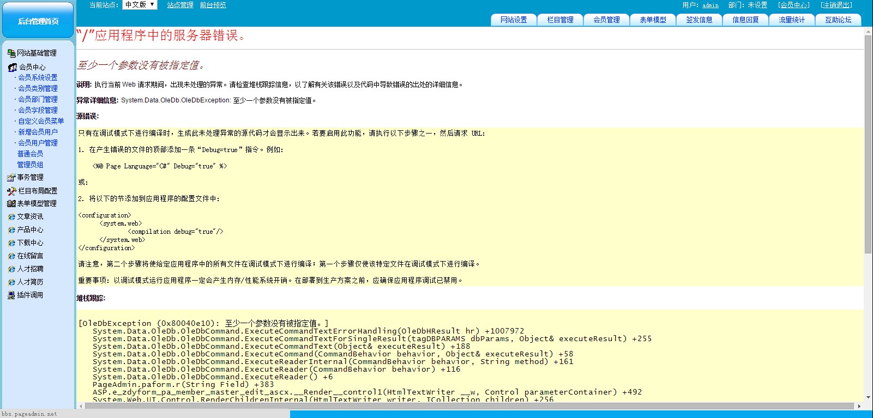
Task: Go to 后台管理首页 button
Action: [38, 21]
